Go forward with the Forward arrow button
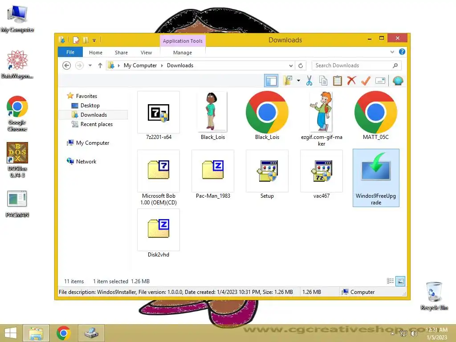 [x=79, y=65]
